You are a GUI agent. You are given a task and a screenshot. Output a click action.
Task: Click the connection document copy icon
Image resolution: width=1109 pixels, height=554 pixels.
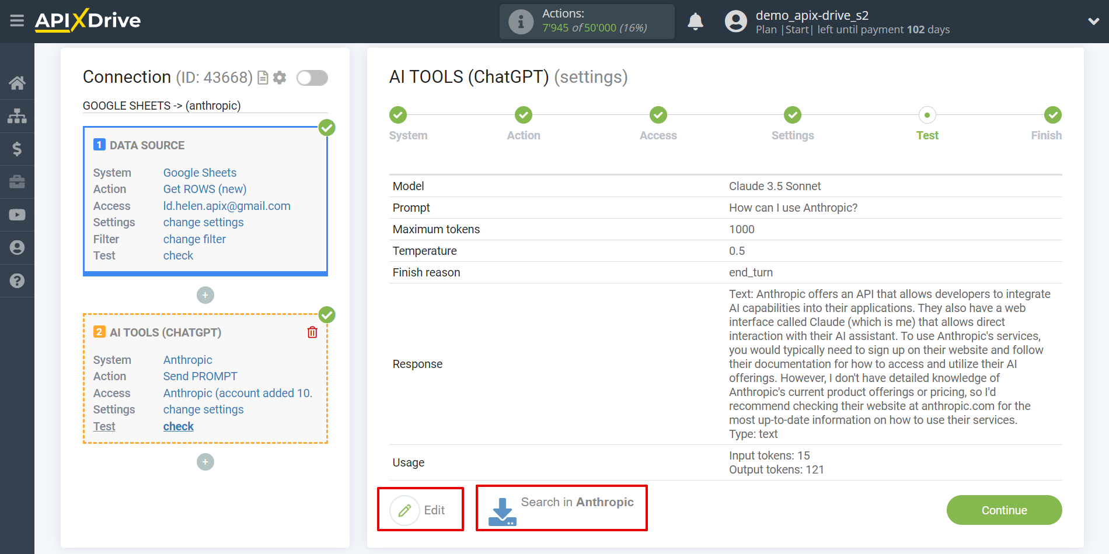[x=263, y=78]
